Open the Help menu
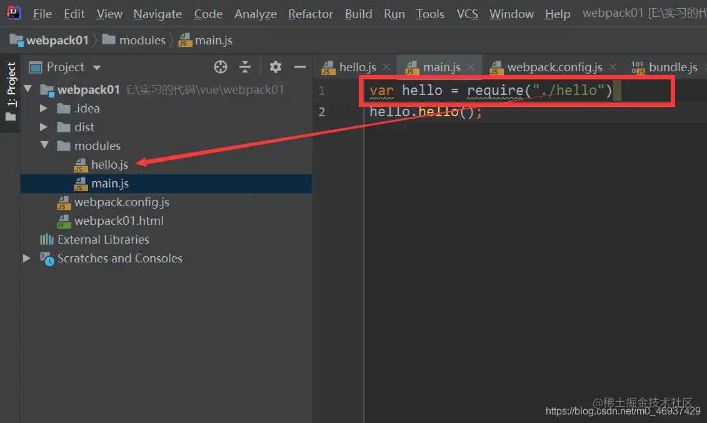707x423 pixels. click(x=558, y=14)
